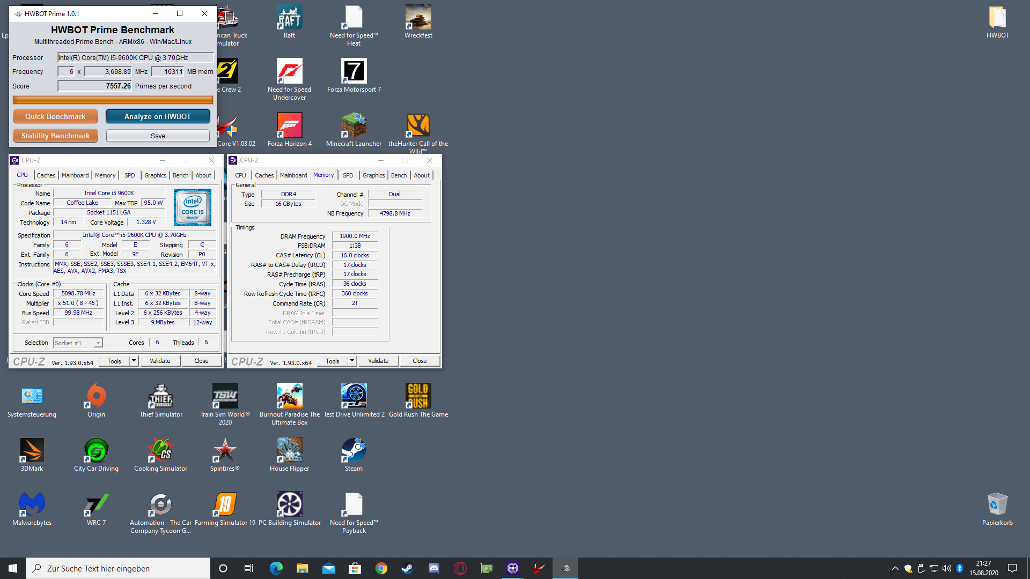The width and height of the screenshot is (1030, 579).
Task: Click the Windows search box
Action: tap(118, 568)
